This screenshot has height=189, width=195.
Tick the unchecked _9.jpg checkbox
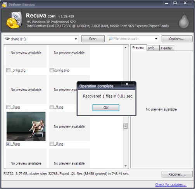(x=52, y=107)
